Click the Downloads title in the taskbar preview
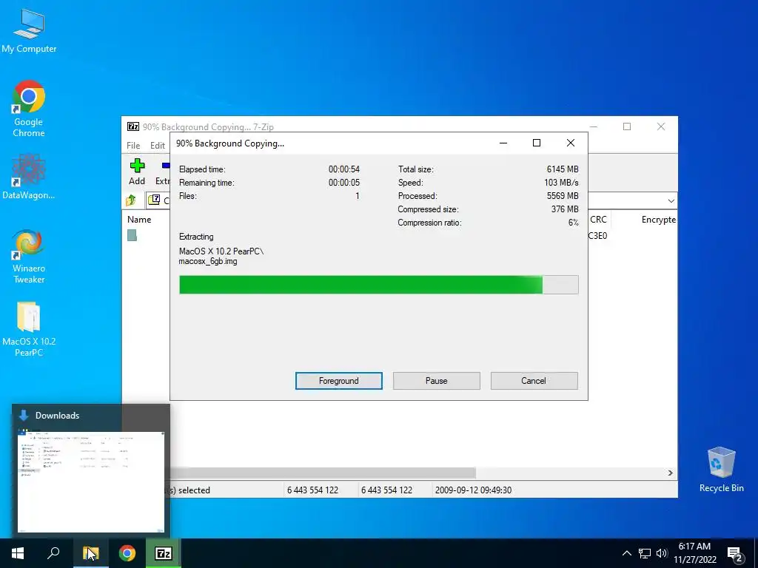The width and height of the screenshot is (758, 568). (x=57, y=416)
